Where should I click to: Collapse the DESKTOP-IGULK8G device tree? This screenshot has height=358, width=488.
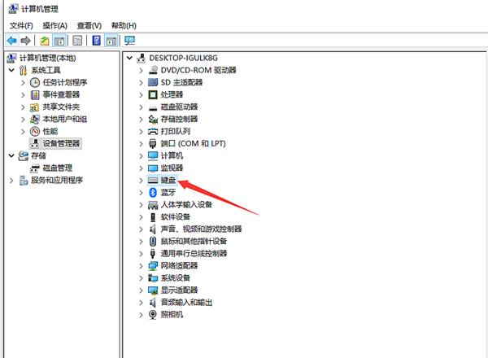pos(129,58)
